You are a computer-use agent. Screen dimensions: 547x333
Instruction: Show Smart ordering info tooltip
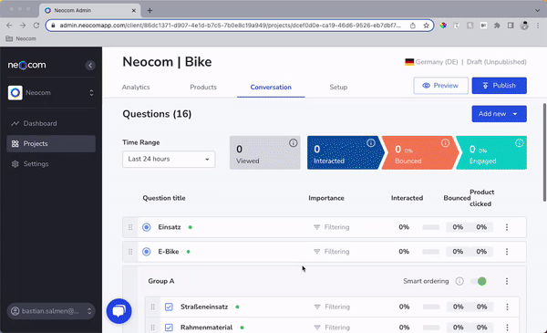coord(459,281)
